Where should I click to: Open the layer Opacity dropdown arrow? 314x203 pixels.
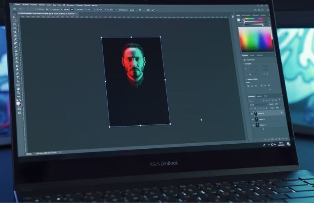click(x=280, y=104)
